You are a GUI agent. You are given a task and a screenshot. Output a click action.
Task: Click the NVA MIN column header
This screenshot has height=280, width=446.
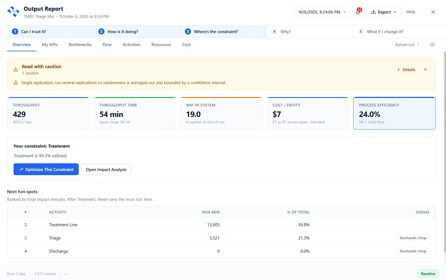211,212
